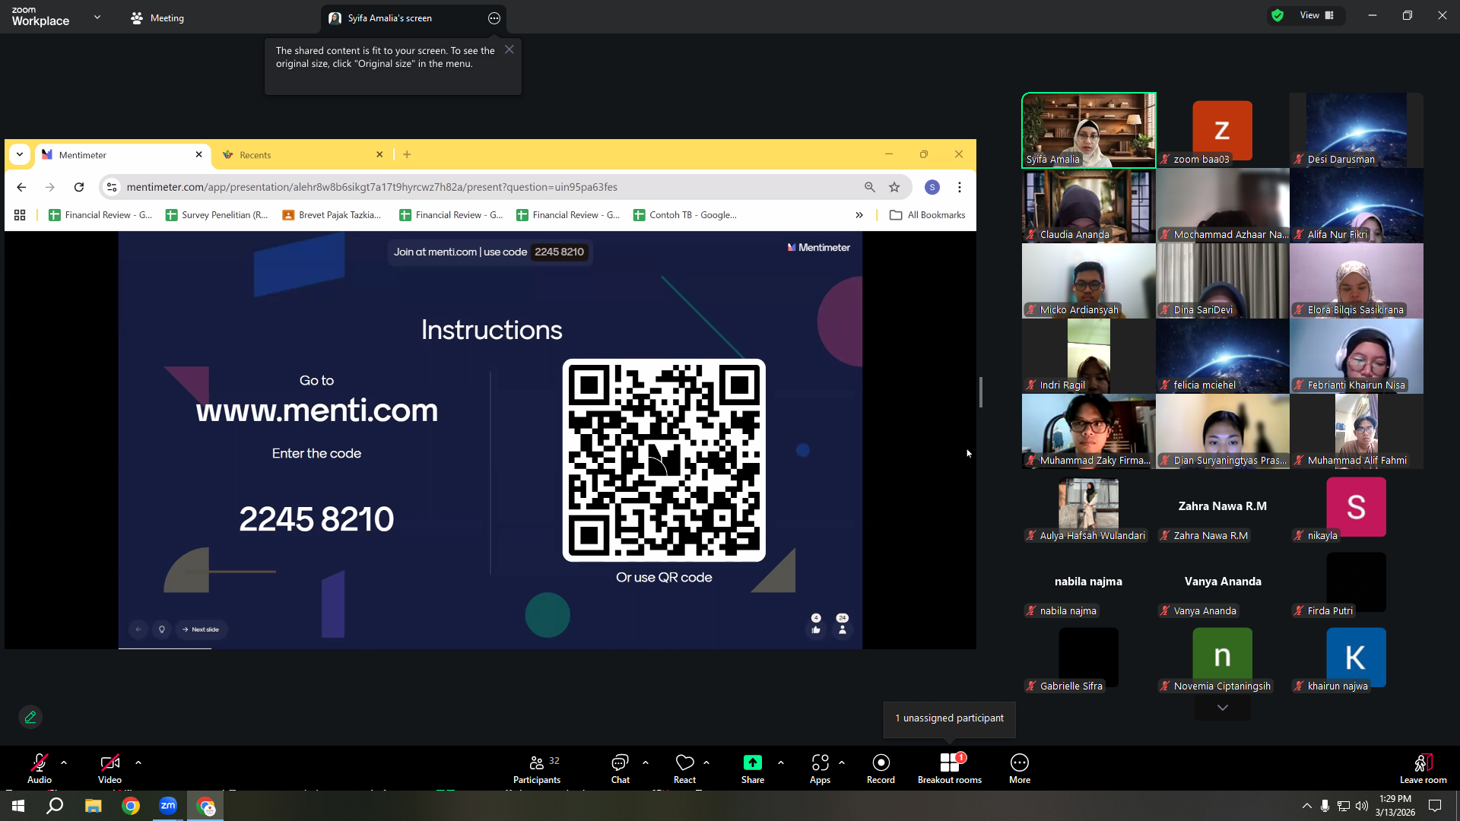Click the search tabs dropdown in Chrome
Image resolution: width=1460 pixels, height=821 pixels.
[20, 154]
